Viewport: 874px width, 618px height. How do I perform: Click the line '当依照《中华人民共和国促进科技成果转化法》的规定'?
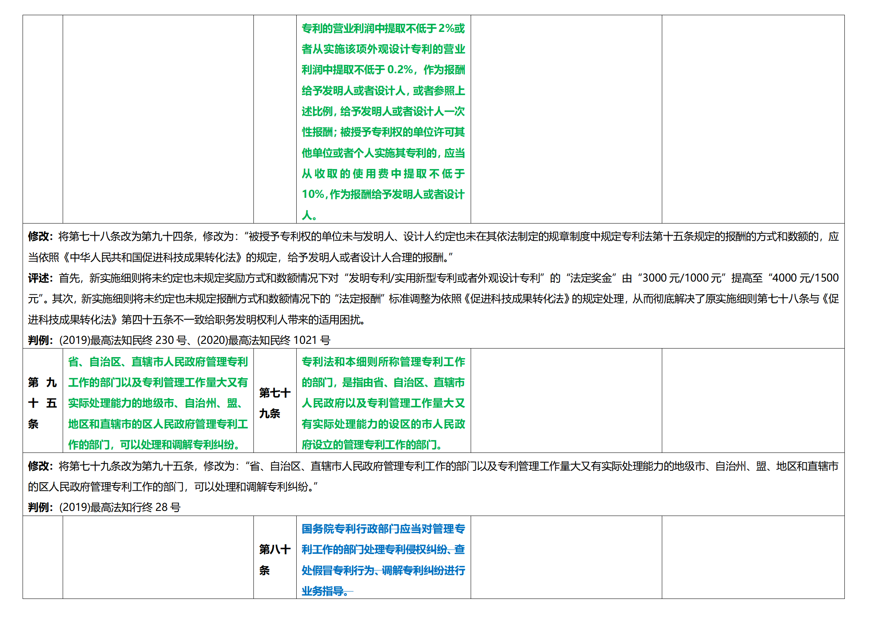(x=241, y=257)
